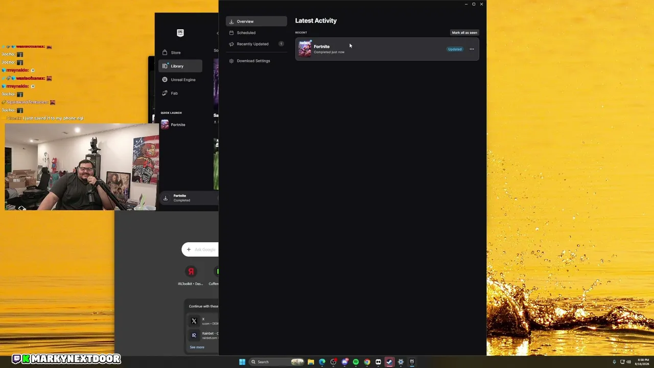Switch to the Scheduled downloads section
The image size is (654, 368).
(x=256, y=33)
